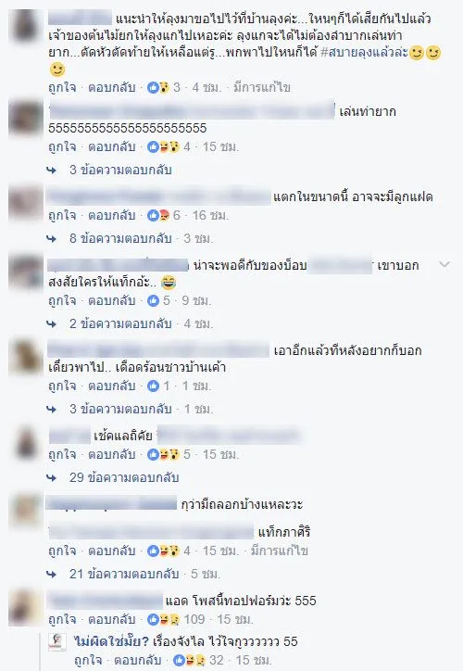Click ถูกใจ on the ไม่ผิดใช่มั้ย reply
Viewport: 463px width, 671px height.
88,660
